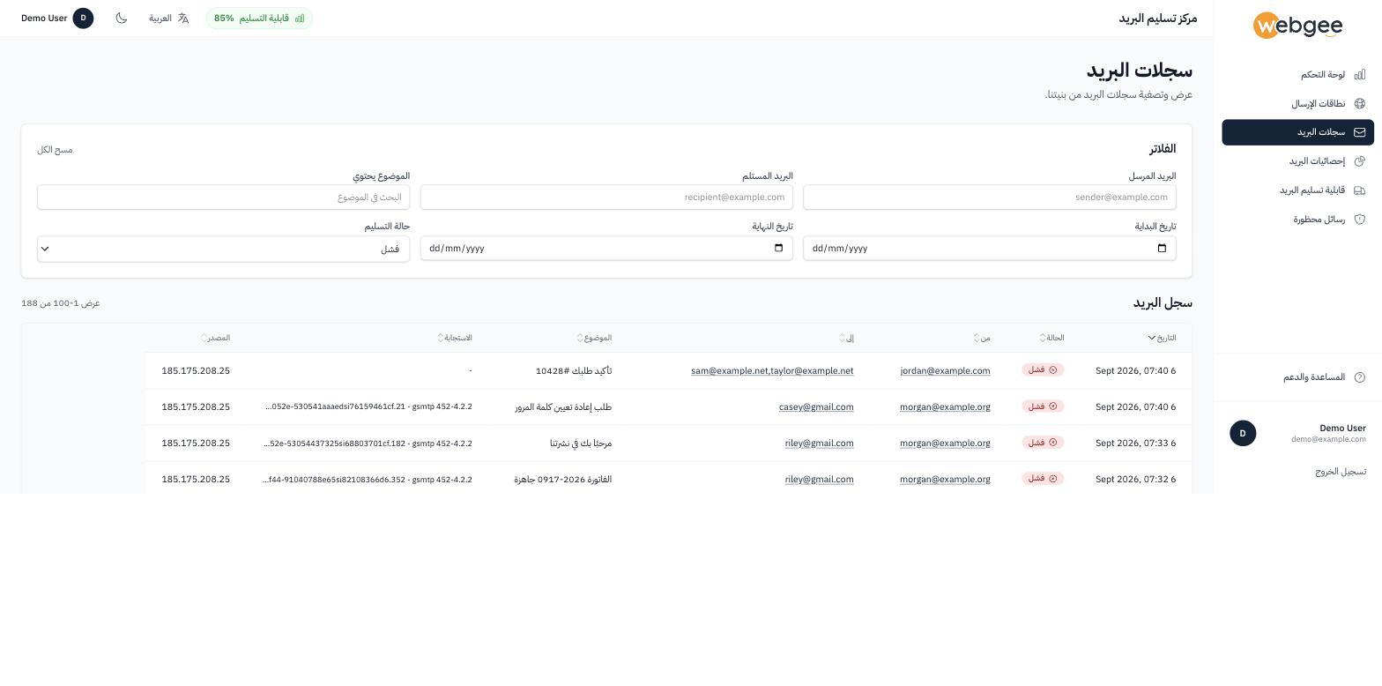Click morgan@example.org in the كلمة المرور row
The width and height of the screenshot is (1382, 686).
(x=945, y=407)
